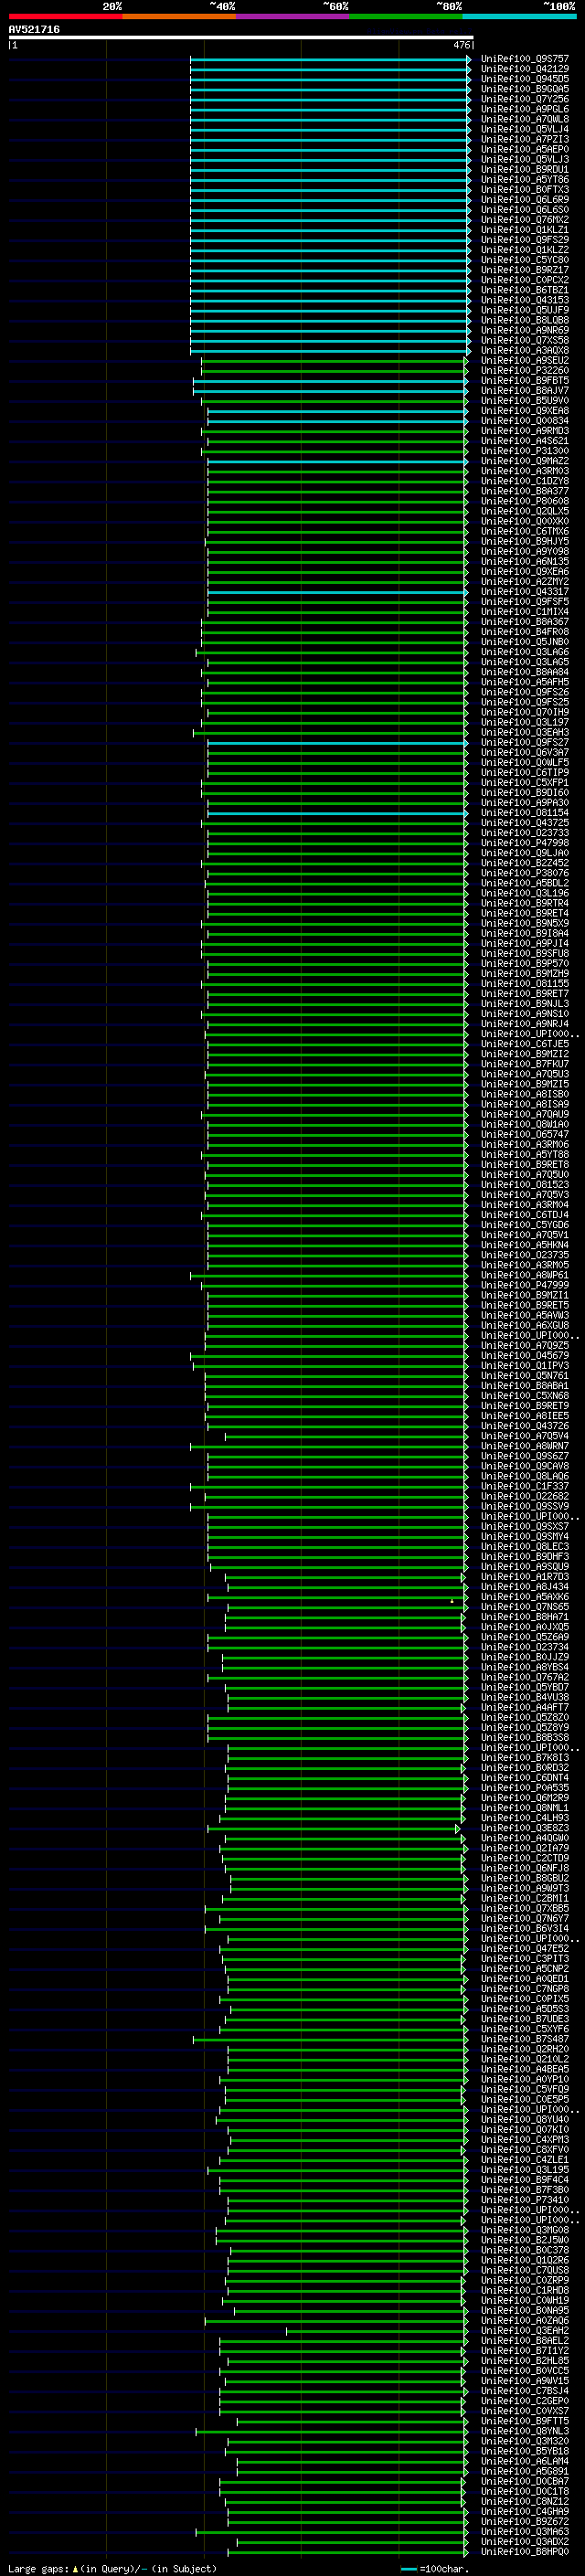585x2576 pixels.
Task: Open hit UniRef100_A9SEU2
Action: [x=525, y=361]
